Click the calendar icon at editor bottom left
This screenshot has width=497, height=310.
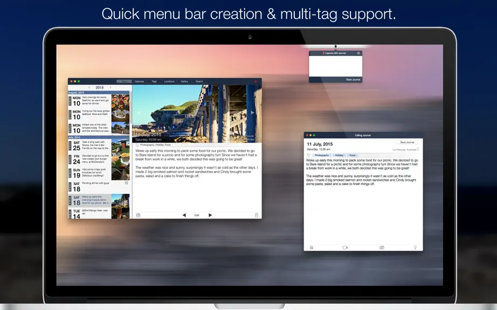(312, 248)
